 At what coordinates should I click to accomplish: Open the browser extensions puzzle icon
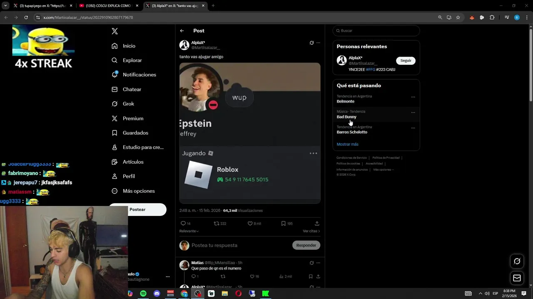492,17
